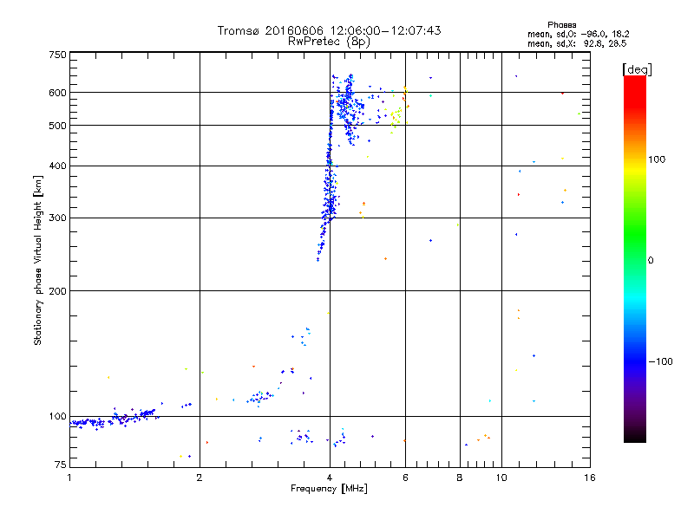Click the x-axis tick label '2'
This screenshot has height=520, width=694.
point(200,478)
